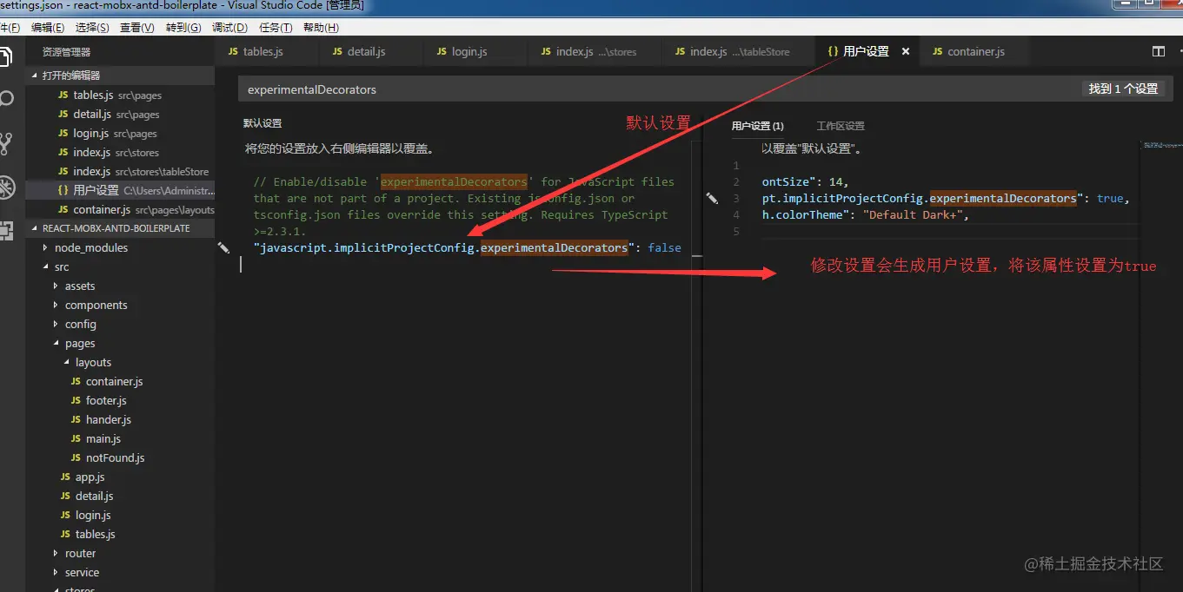This screenshot has width=1183, height=592.
Task: Open app.js in the pages folder
Action: 120,477
